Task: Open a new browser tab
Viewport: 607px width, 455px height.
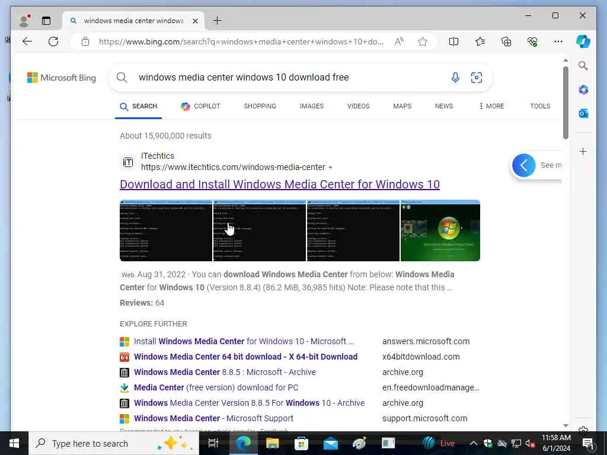Action: click(217, 21)
